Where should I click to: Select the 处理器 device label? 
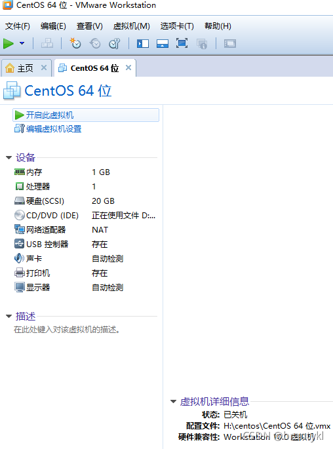pyautogui.click(x=38, y=186)
